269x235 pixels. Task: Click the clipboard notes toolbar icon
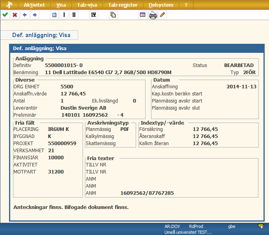(x=54, y=15)
